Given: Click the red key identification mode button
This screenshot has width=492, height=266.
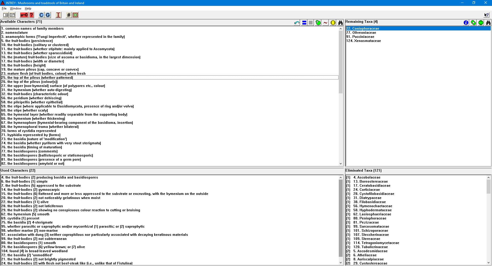Looking at the screenshot, I should tap(24, 15).
